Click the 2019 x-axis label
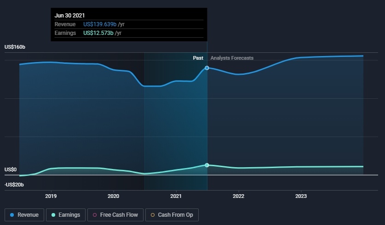 coord(51,195)
